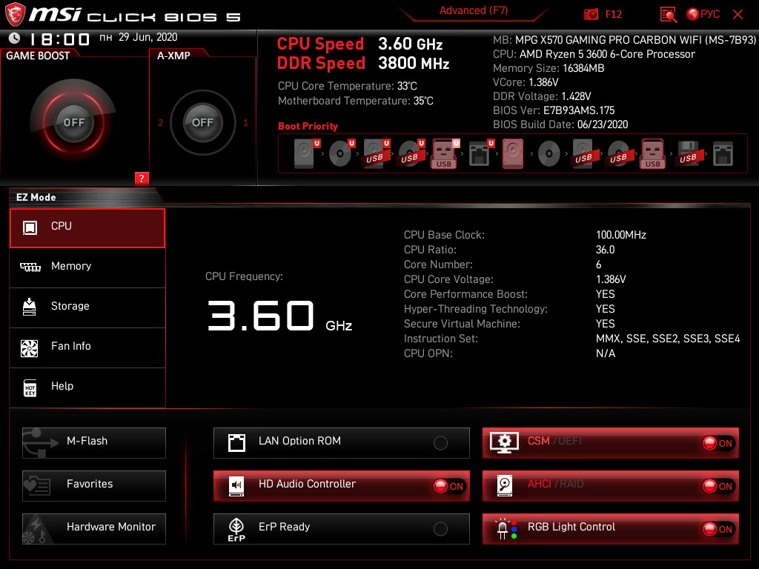Click the Core Performance Boost YES value

point(605,294)
